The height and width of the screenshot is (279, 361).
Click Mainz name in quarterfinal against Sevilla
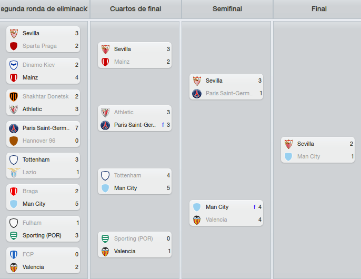(x=122, y=62)
